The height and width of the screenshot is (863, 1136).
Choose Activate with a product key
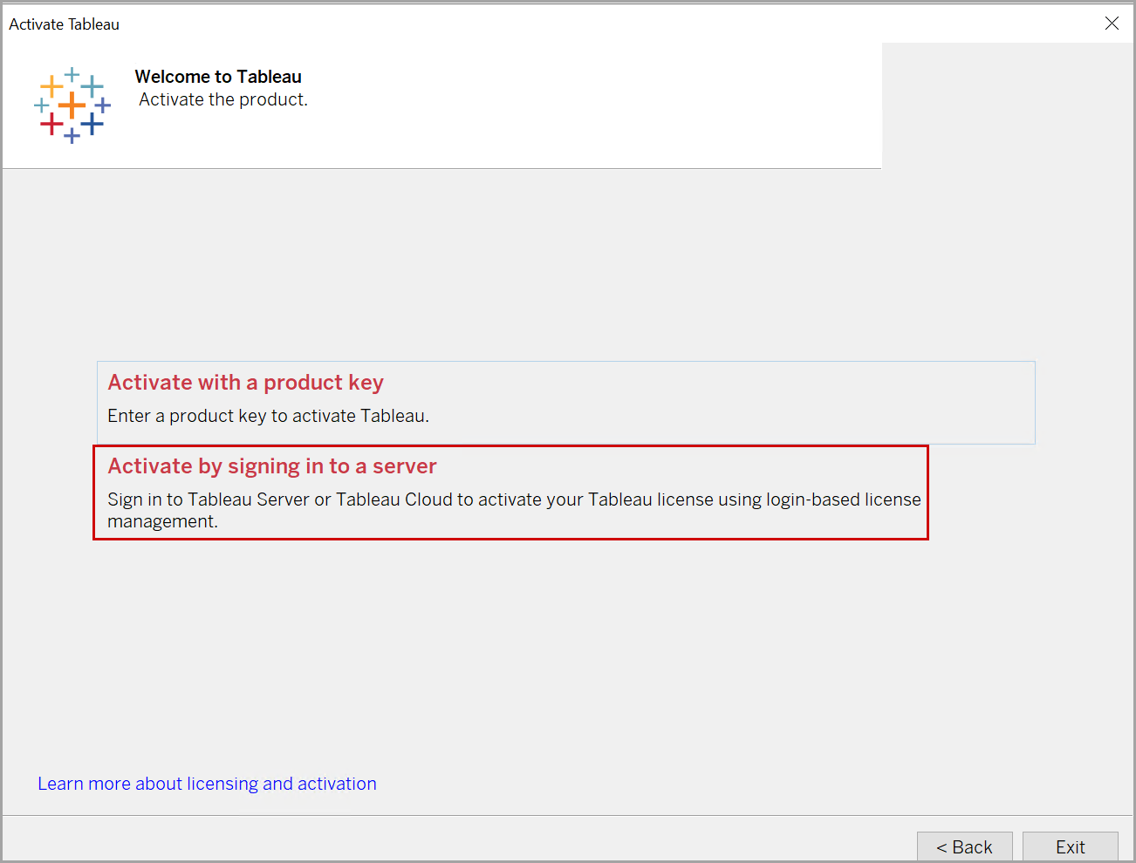pos(245,383)
